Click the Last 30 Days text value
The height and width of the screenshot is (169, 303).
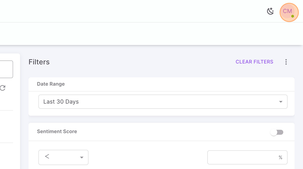[x=61, y=102]
